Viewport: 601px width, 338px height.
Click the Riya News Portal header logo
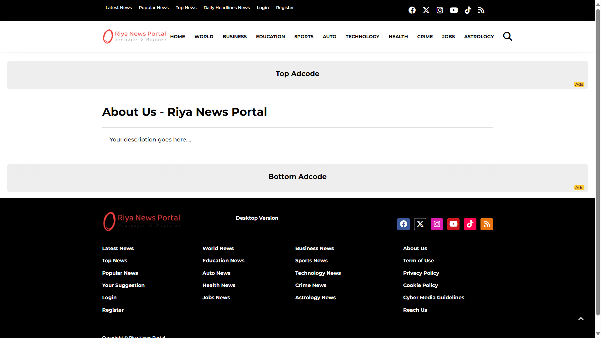pyautogui.click(x=134, y=36)
